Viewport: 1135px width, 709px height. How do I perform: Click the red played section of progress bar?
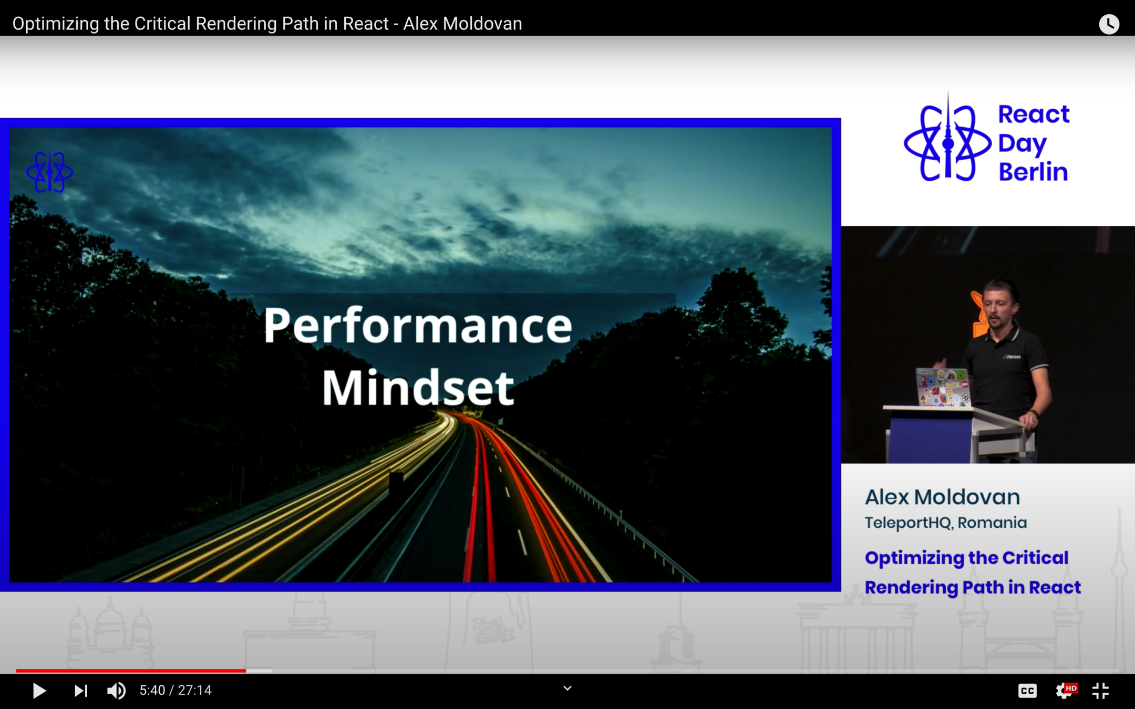click(x=131, y=671)
